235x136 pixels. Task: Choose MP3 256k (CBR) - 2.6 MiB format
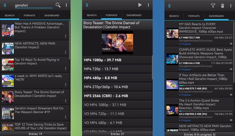[x=117, y=96]
